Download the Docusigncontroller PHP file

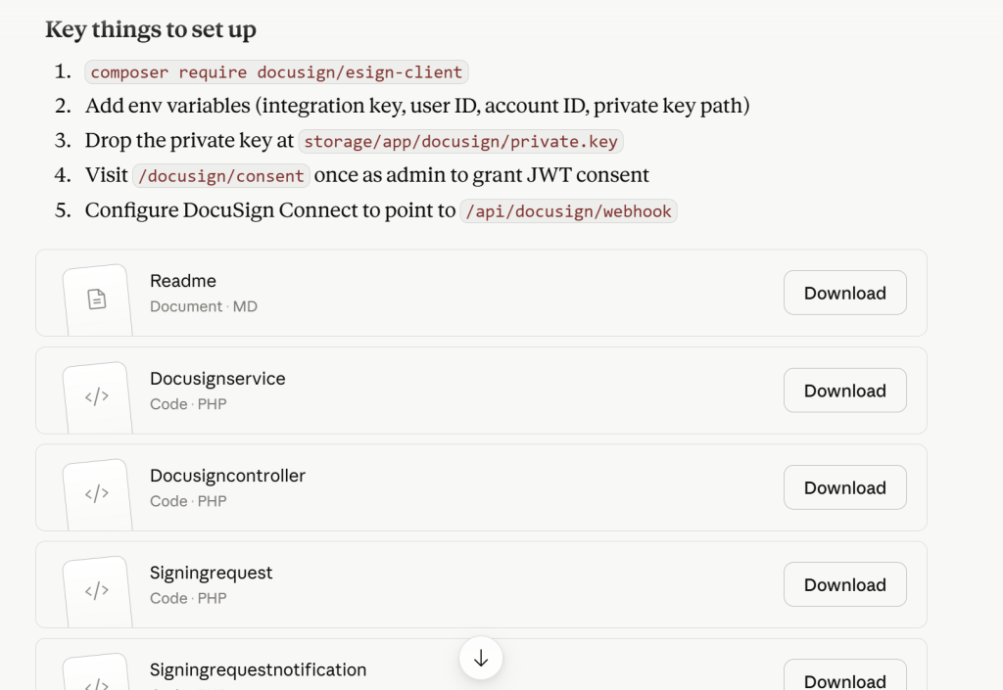[x=845, y=487]
